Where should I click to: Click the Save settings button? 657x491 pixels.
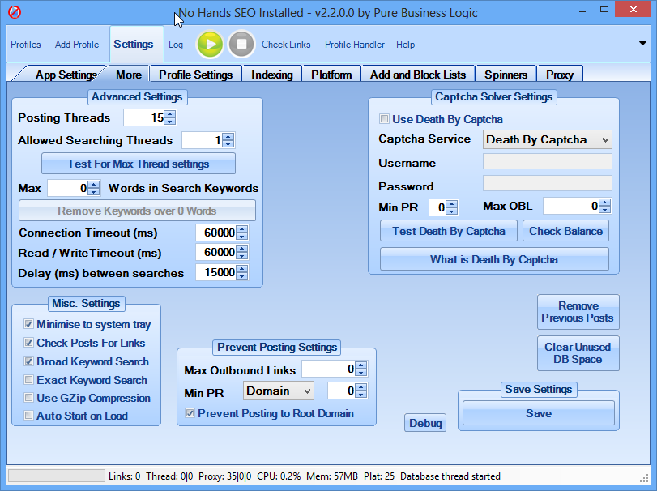click(x=538, y=413)
